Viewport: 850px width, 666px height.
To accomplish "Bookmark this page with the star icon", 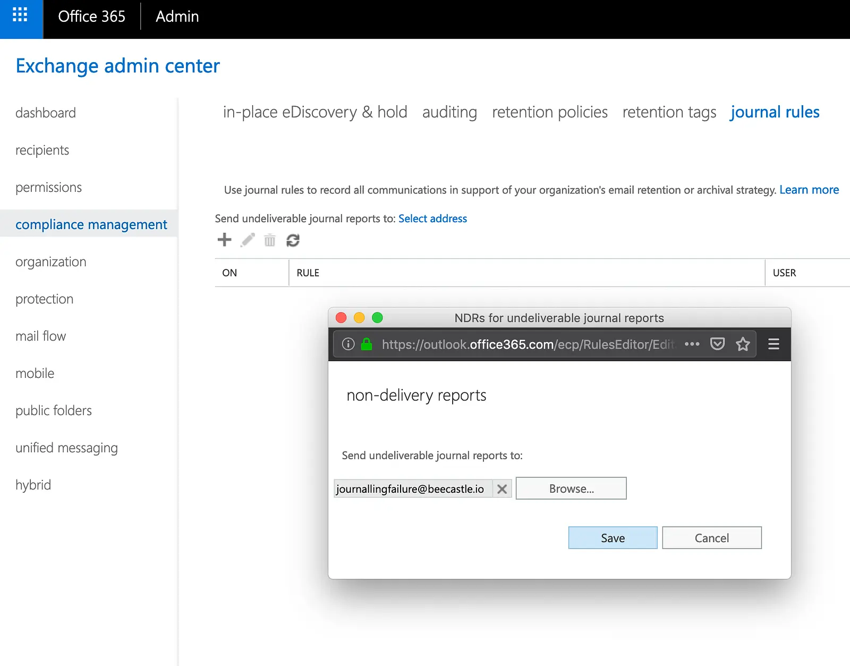I will coord(743,344).
